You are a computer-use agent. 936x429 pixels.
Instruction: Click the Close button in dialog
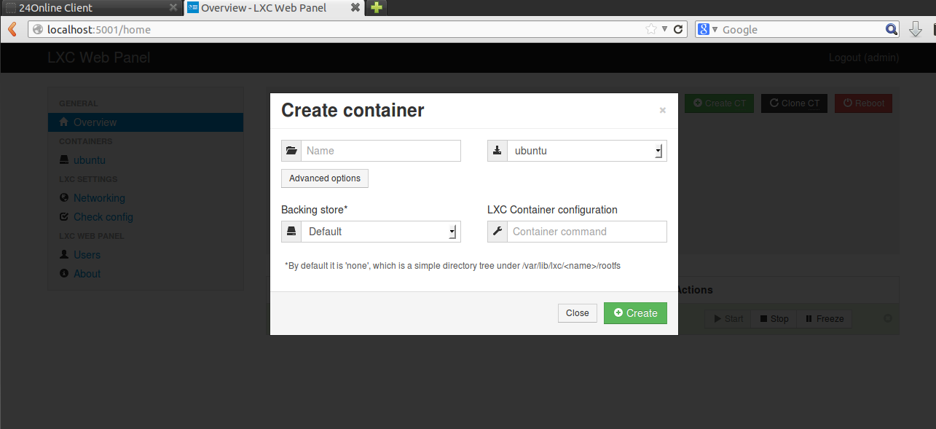[x=577, y=313]
